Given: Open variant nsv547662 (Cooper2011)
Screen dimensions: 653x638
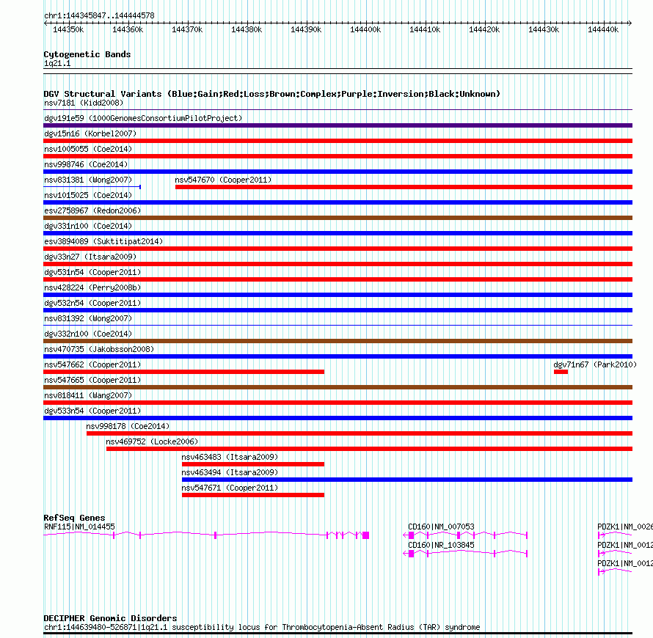Looking at the screenshot, I should coord(92,364).
